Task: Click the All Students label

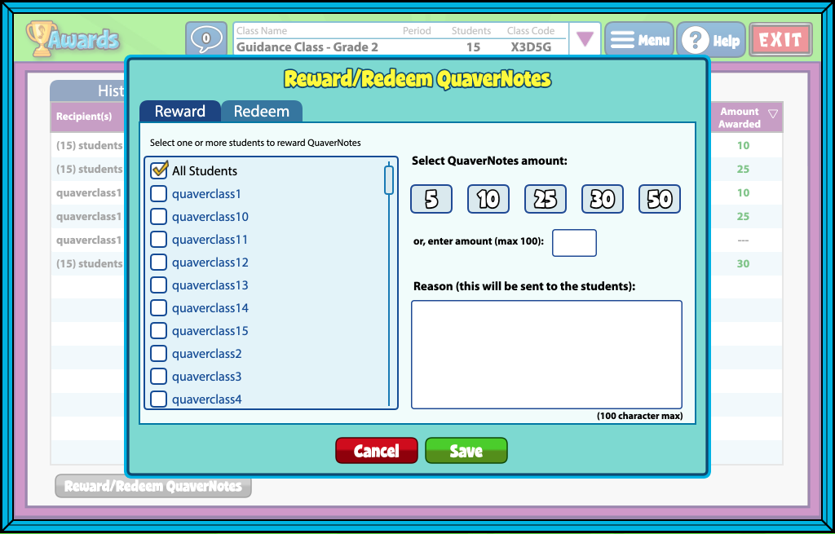Action: point(205,171)
